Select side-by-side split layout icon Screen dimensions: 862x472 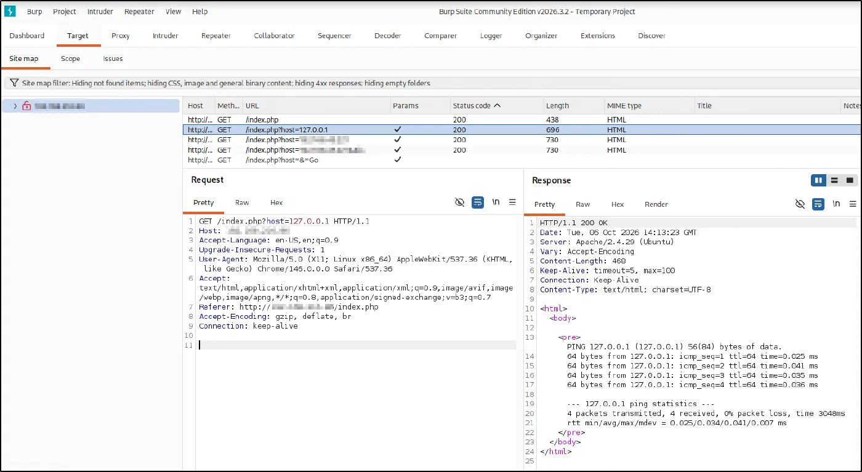point(818,180)
